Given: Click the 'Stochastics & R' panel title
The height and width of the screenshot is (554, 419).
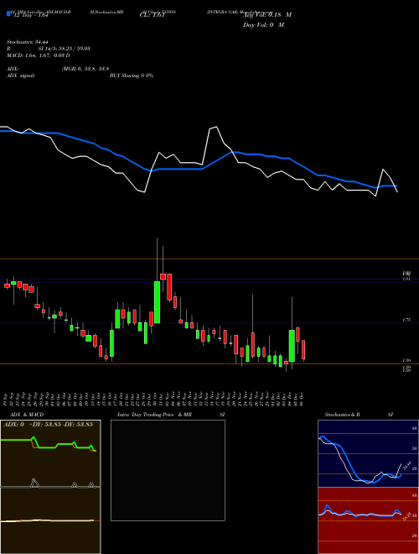Looking at the screenshot, I should (343, 415).
